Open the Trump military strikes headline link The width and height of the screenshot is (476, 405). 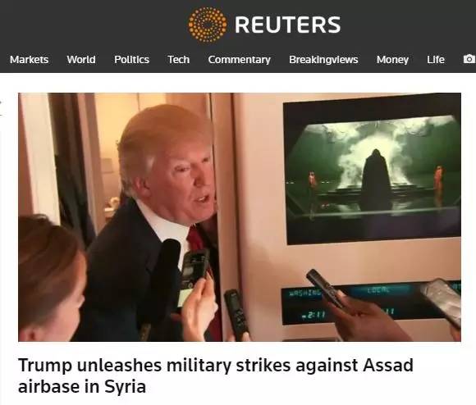[x=216, y=375]
